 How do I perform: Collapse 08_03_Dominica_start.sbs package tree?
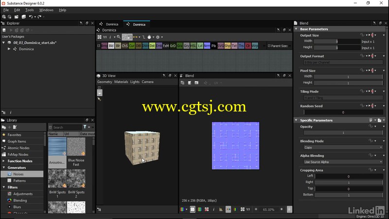[3, 42]
